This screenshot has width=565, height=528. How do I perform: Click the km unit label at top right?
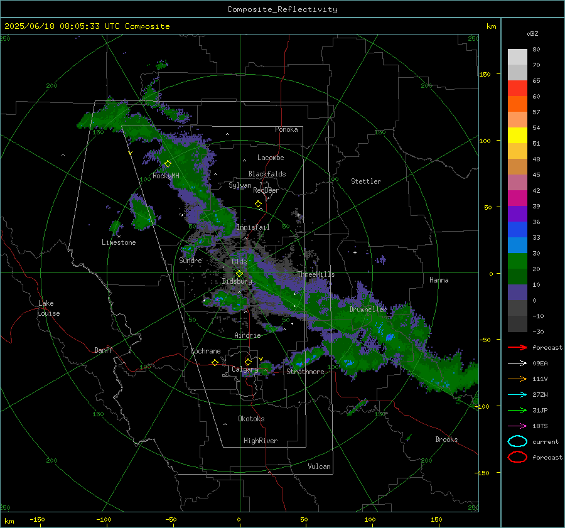(491, 26)
